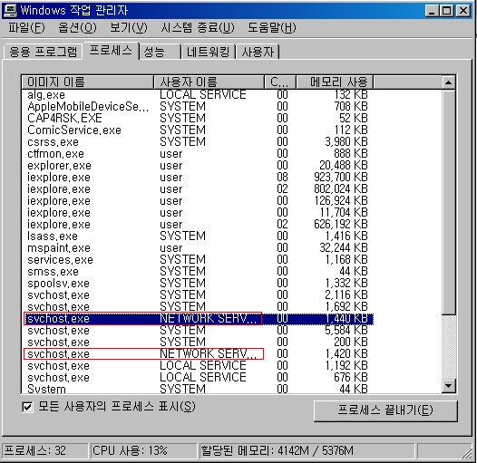Toggle 모든 사용자의 프로세스 표시 checkbox
The height and width of the screenshot is (463, 477).
27,407
